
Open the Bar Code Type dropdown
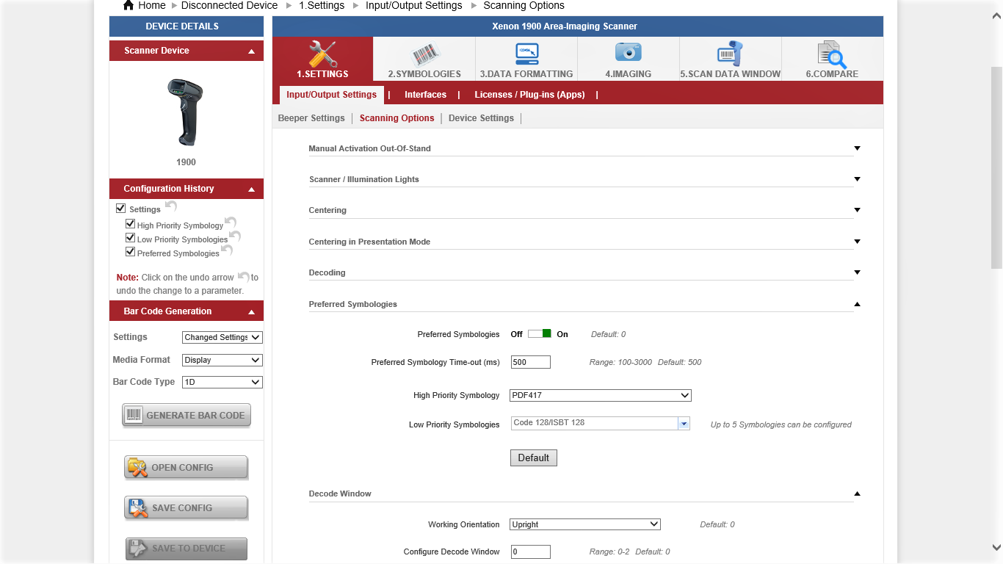click(222, 383)
